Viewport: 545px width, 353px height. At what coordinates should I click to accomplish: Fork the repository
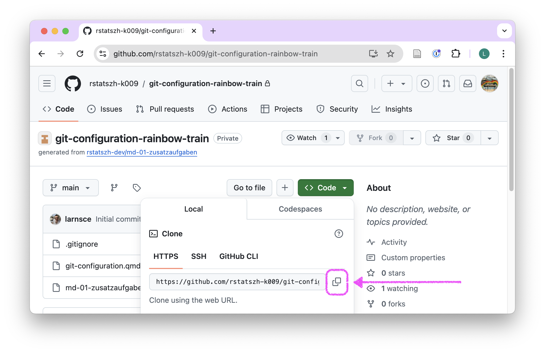click(376, 138)
